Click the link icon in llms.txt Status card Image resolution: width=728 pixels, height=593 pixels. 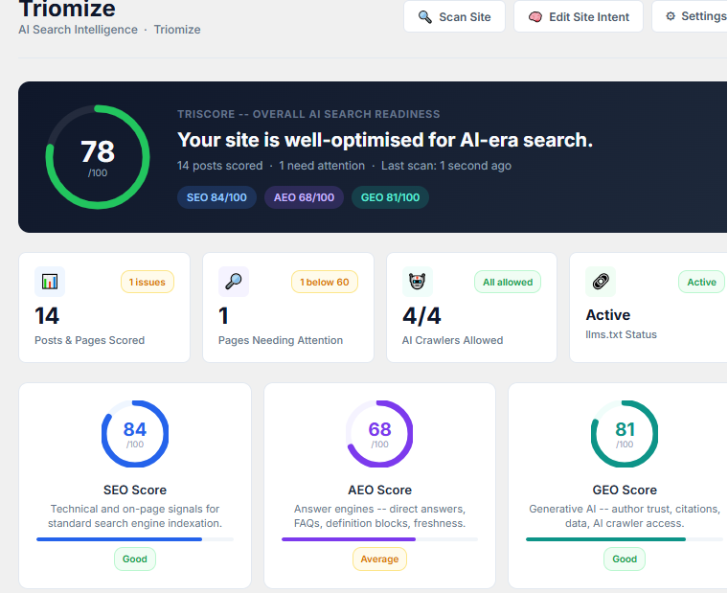(x=601, y=282)
